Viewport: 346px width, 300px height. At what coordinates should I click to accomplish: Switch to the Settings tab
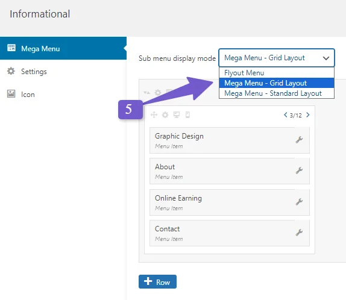pyautogui.click(x=34, y=72)
